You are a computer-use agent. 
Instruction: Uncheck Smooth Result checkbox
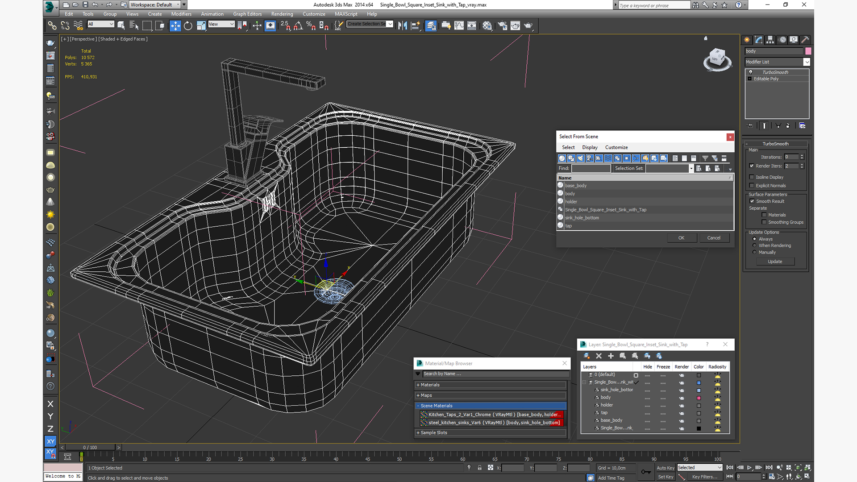tap(752, 201)
